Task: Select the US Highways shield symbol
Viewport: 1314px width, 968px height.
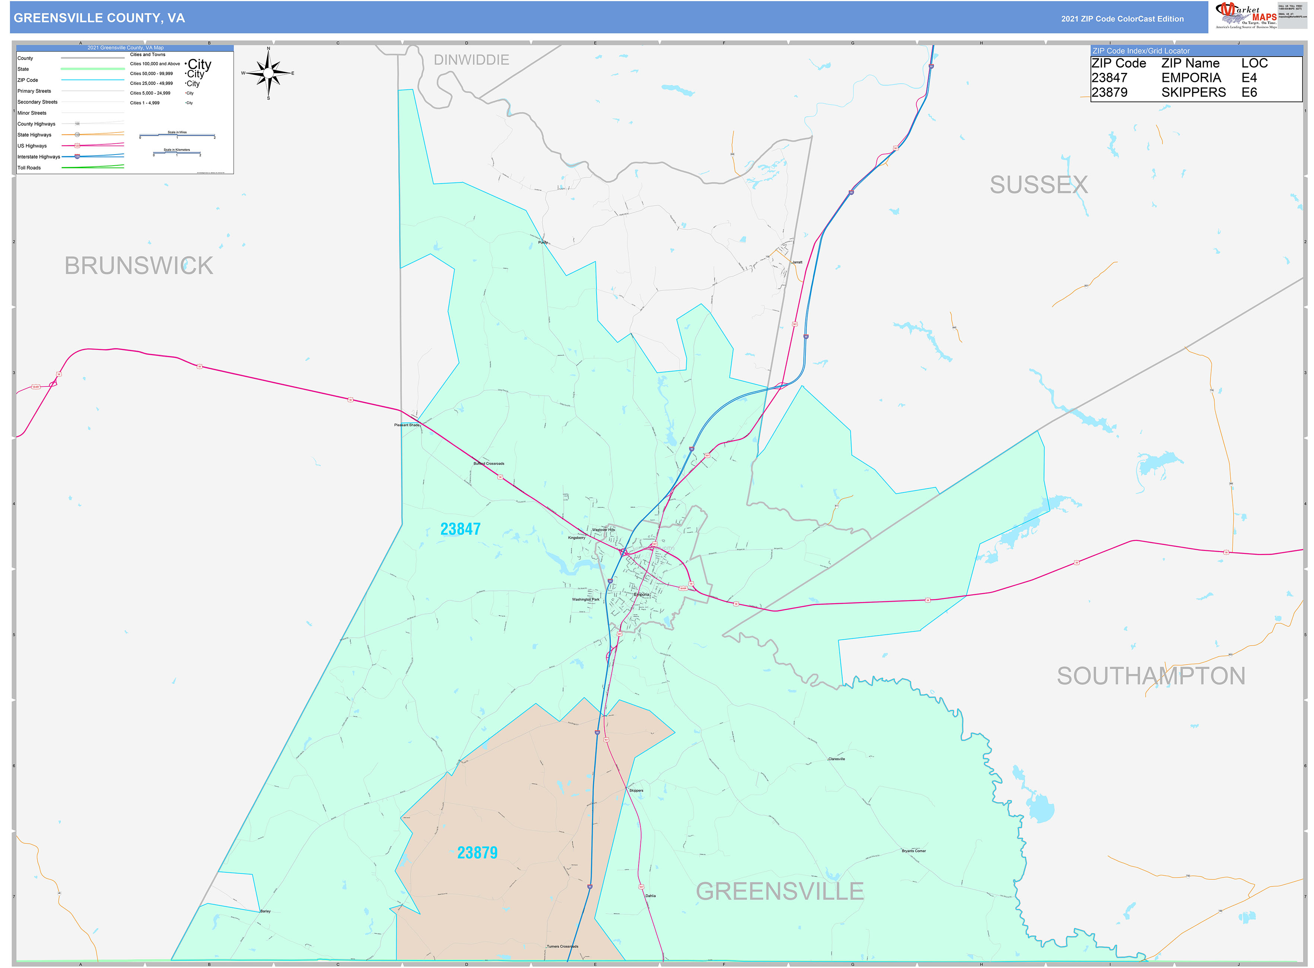Action: 77,146
